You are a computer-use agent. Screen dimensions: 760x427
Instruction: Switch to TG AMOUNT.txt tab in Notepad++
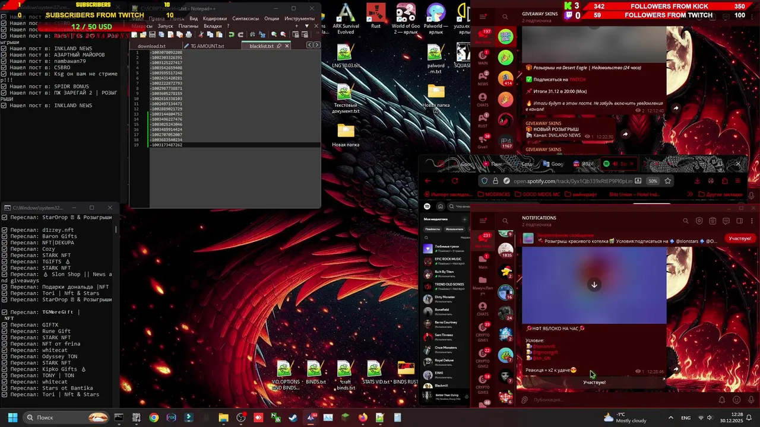point(207,46)
